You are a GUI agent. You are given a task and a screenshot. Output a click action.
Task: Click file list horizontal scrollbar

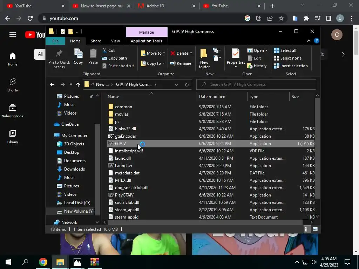[x=205, y=222]
